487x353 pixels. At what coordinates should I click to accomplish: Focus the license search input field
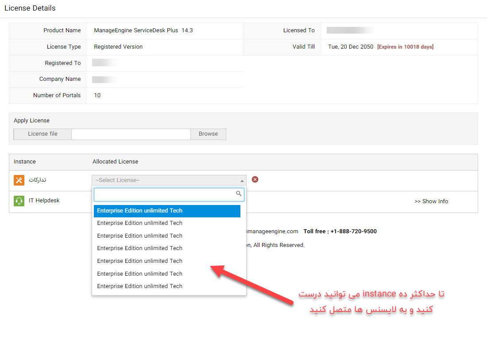(x=169, y=194)
